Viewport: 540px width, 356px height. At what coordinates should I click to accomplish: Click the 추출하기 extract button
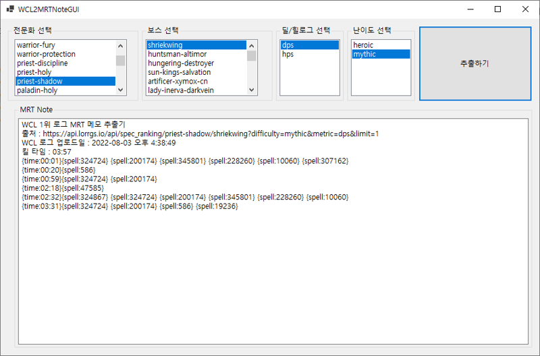coord(475,63)
